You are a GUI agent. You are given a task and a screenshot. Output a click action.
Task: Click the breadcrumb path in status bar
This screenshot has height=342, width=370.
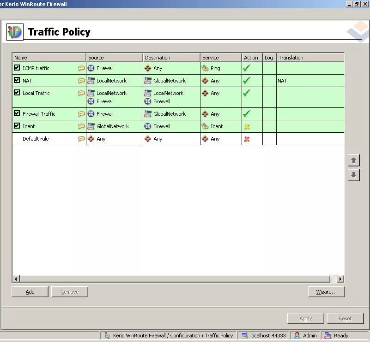click(x=173, y=336)
